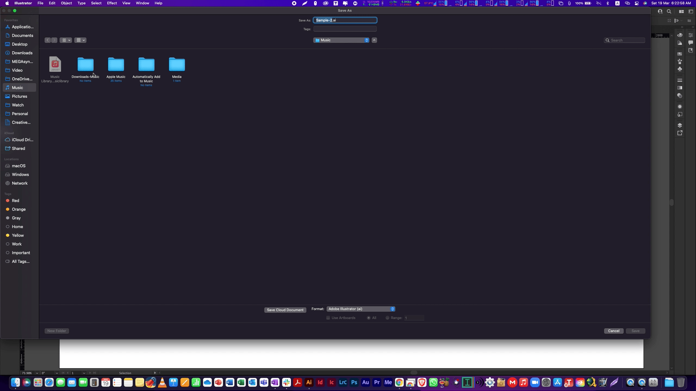The image size is (696, 391).
Task: Click the Save Cloud Document button
Action: coord(285,310)
